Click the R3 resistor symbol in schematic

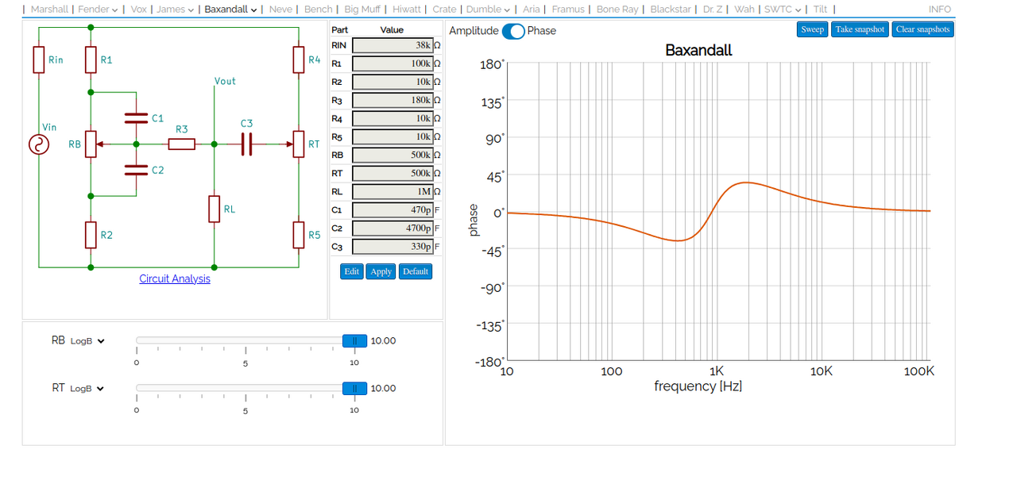tap(182, 144)
